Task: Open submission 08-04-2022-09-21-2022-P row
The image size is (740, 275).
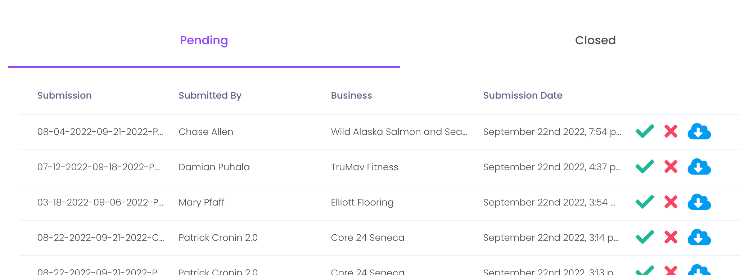Action: [x=100, y=132]
